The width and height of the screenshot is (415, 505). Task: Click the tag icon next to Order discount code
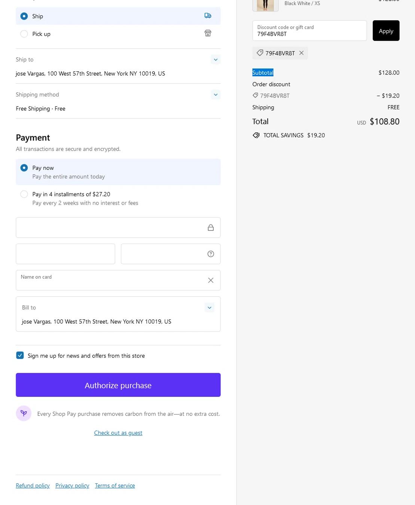255,95
